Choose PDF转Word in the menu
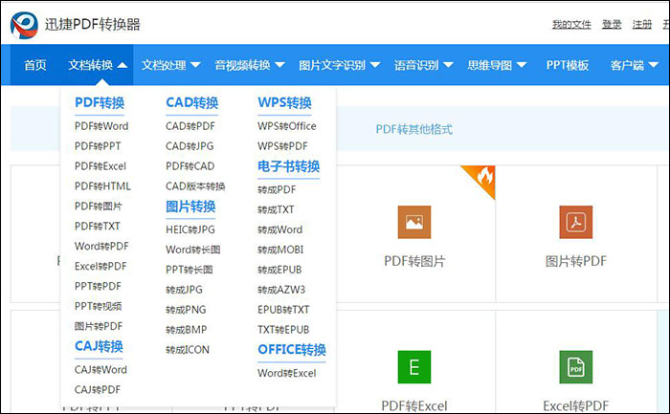 101,126
